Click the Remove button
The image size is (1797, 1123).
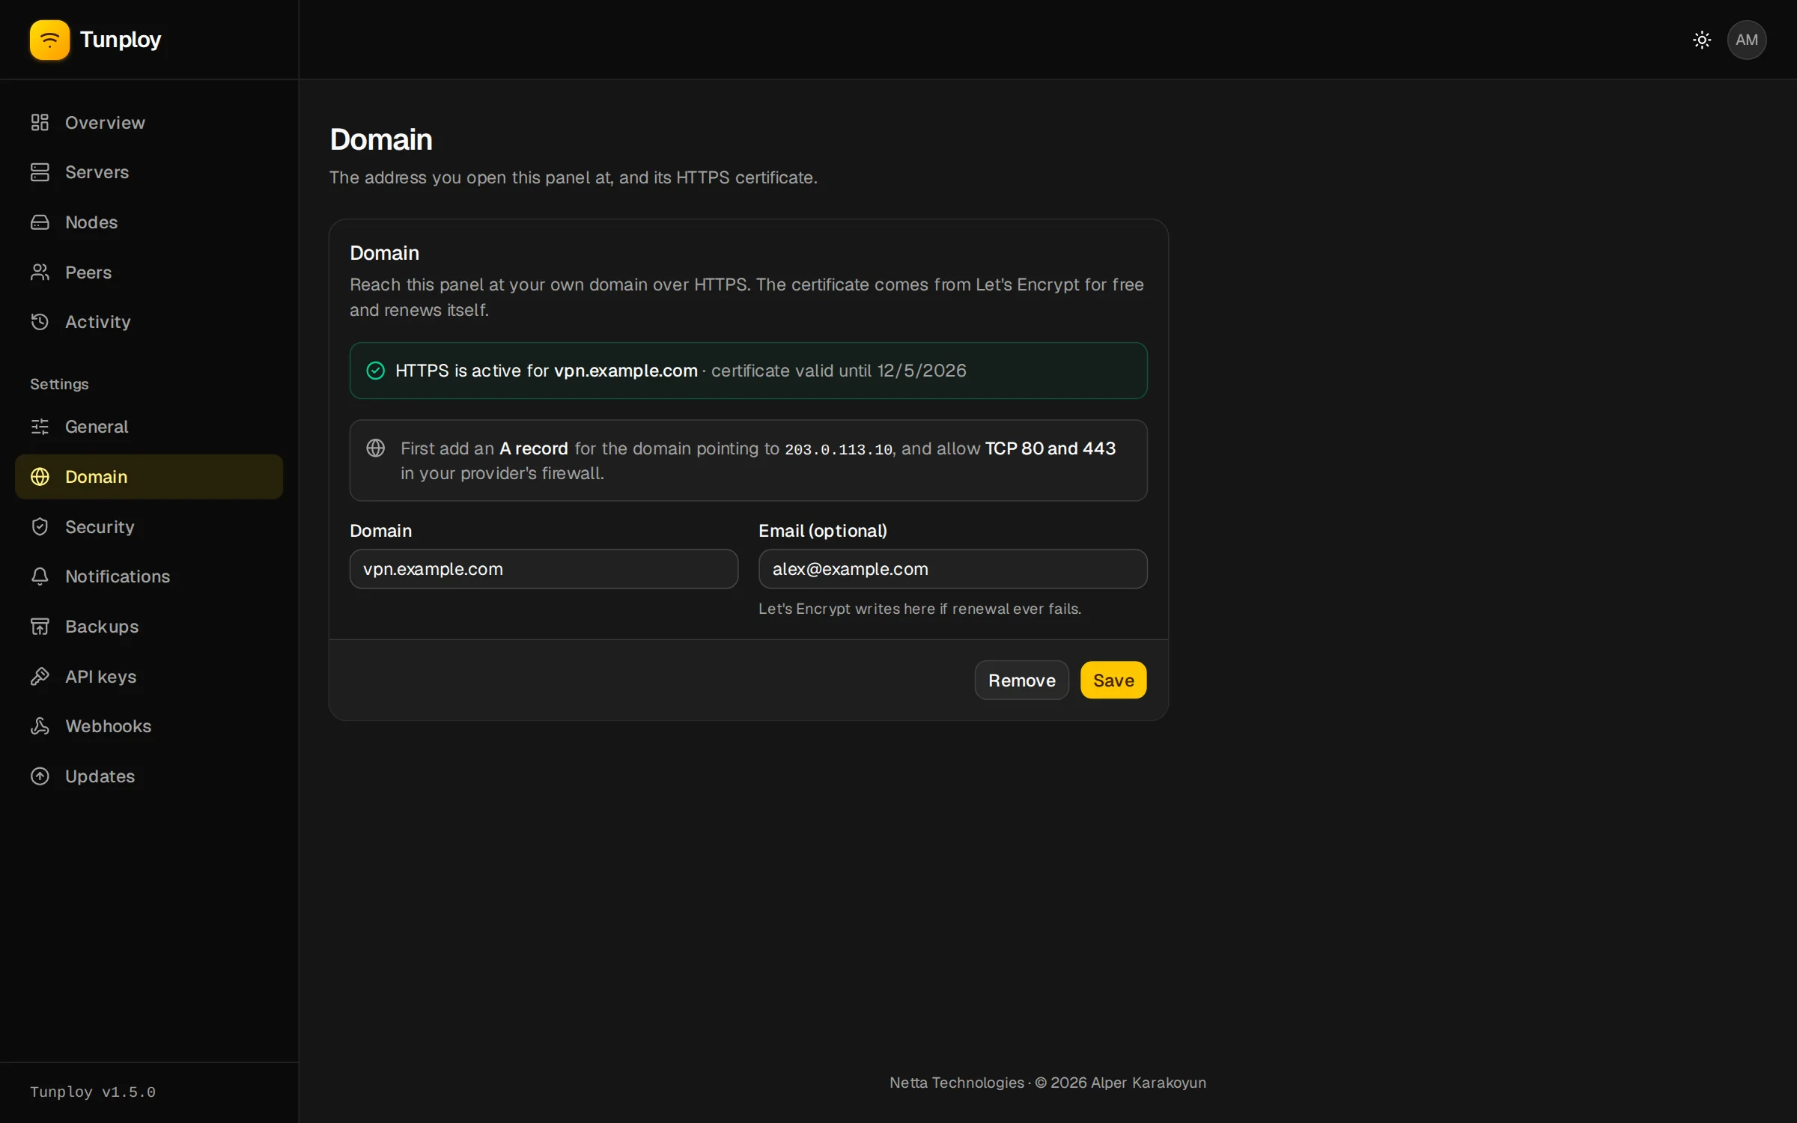[1021, 680]
